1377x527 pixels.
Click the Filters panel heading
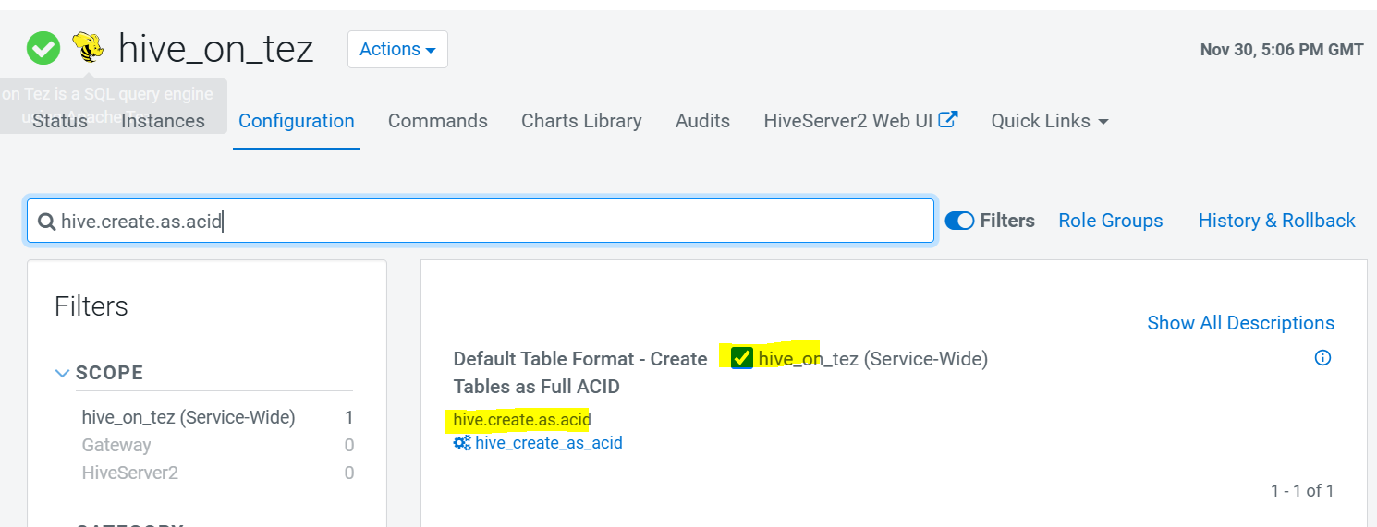[x=91, y=306]
